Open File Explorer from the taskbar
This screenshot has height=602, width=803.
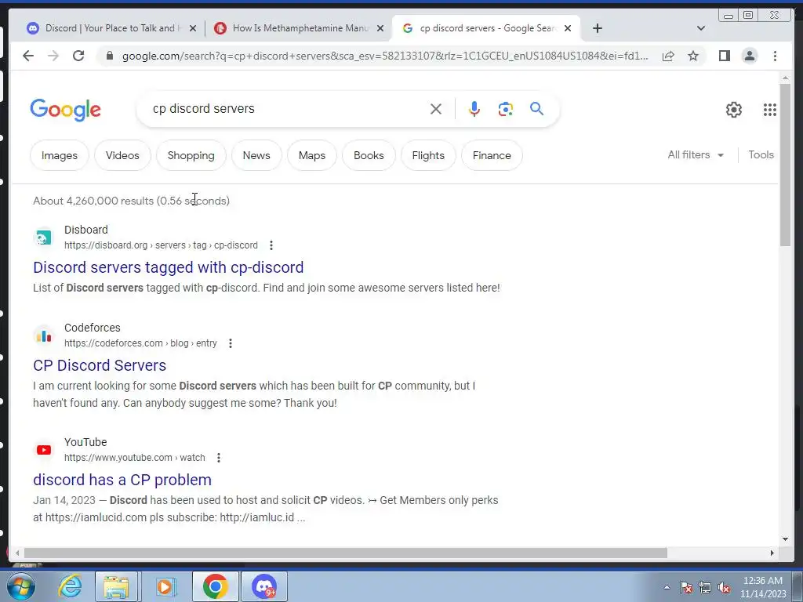[x=116, y=586]
